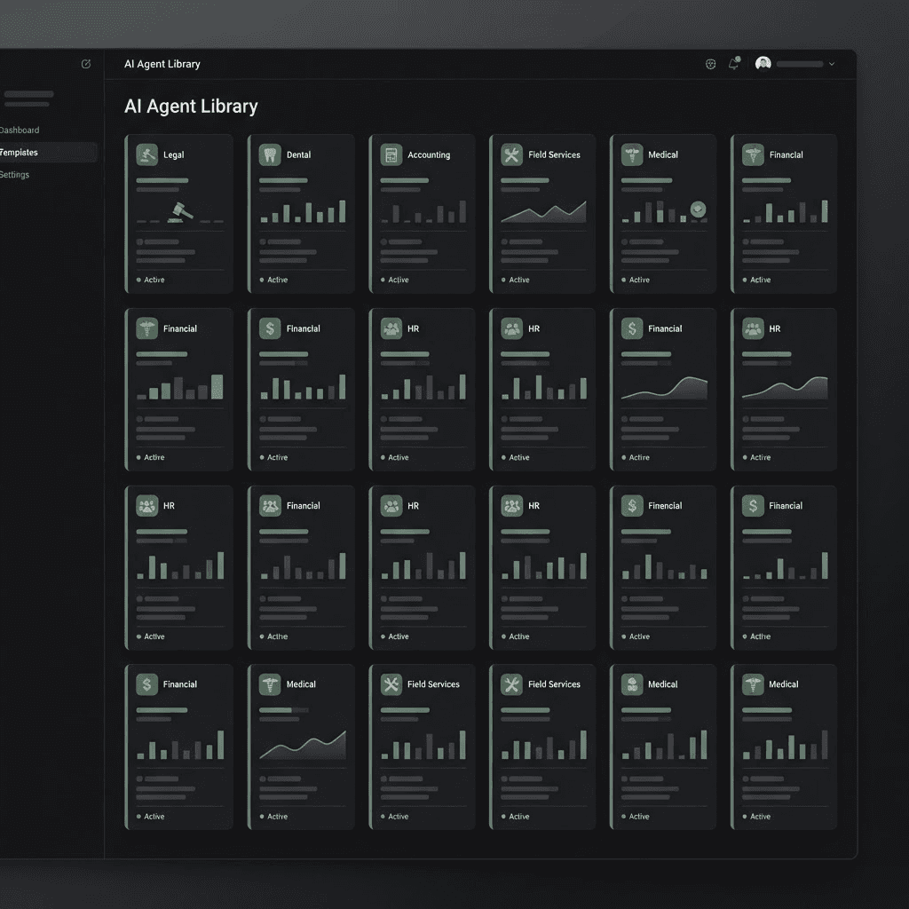This screenshot has height=909, width=909.
Task: Click Acthe status on people-icon Financial card
Action: pyautogui.click(x=273, y=636)
